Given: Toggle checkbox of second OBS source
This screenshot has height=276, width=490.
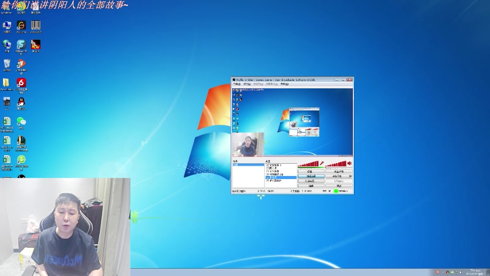Looking at the screenshot, I should 268,168.
